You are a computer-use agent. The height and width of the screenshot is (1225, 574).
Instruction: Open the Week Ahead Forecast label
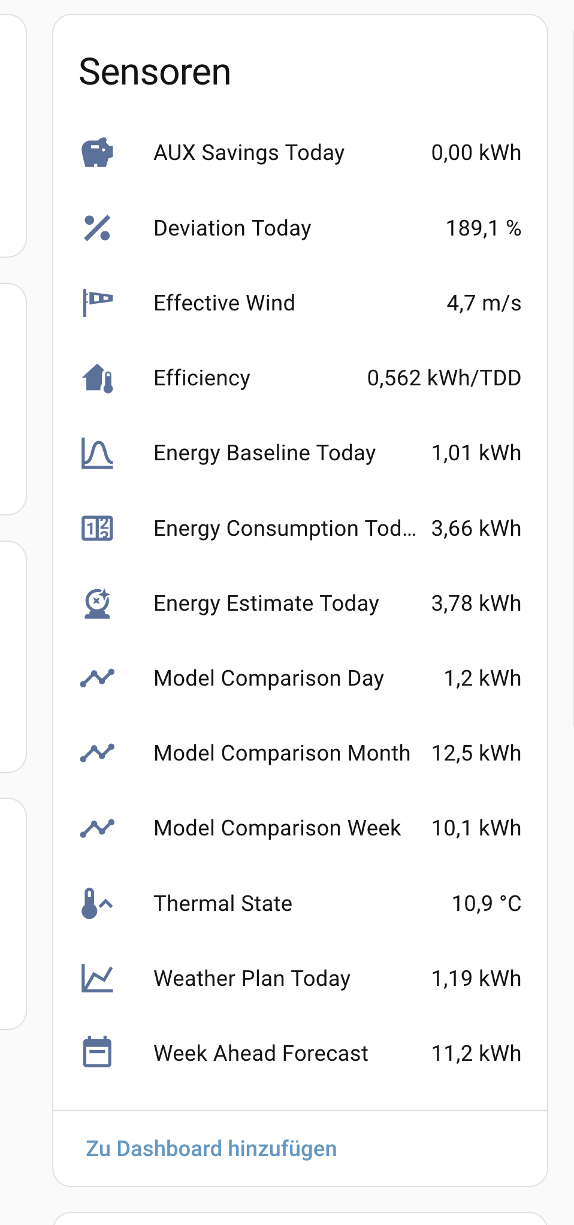point(261,1053)
